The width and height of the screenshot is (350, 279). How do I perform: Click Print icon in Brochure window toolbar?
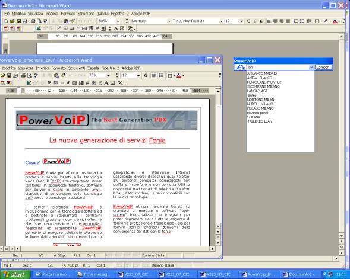(23, 75)
